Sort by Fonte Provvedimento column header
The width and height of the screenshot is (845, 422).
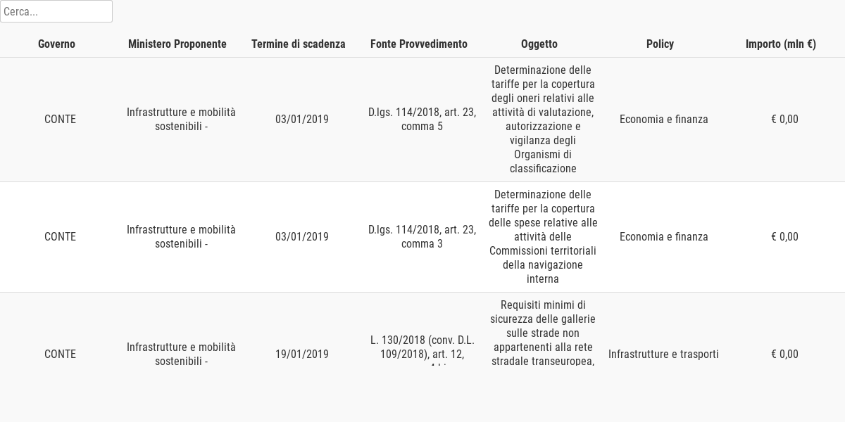[419, 44]
